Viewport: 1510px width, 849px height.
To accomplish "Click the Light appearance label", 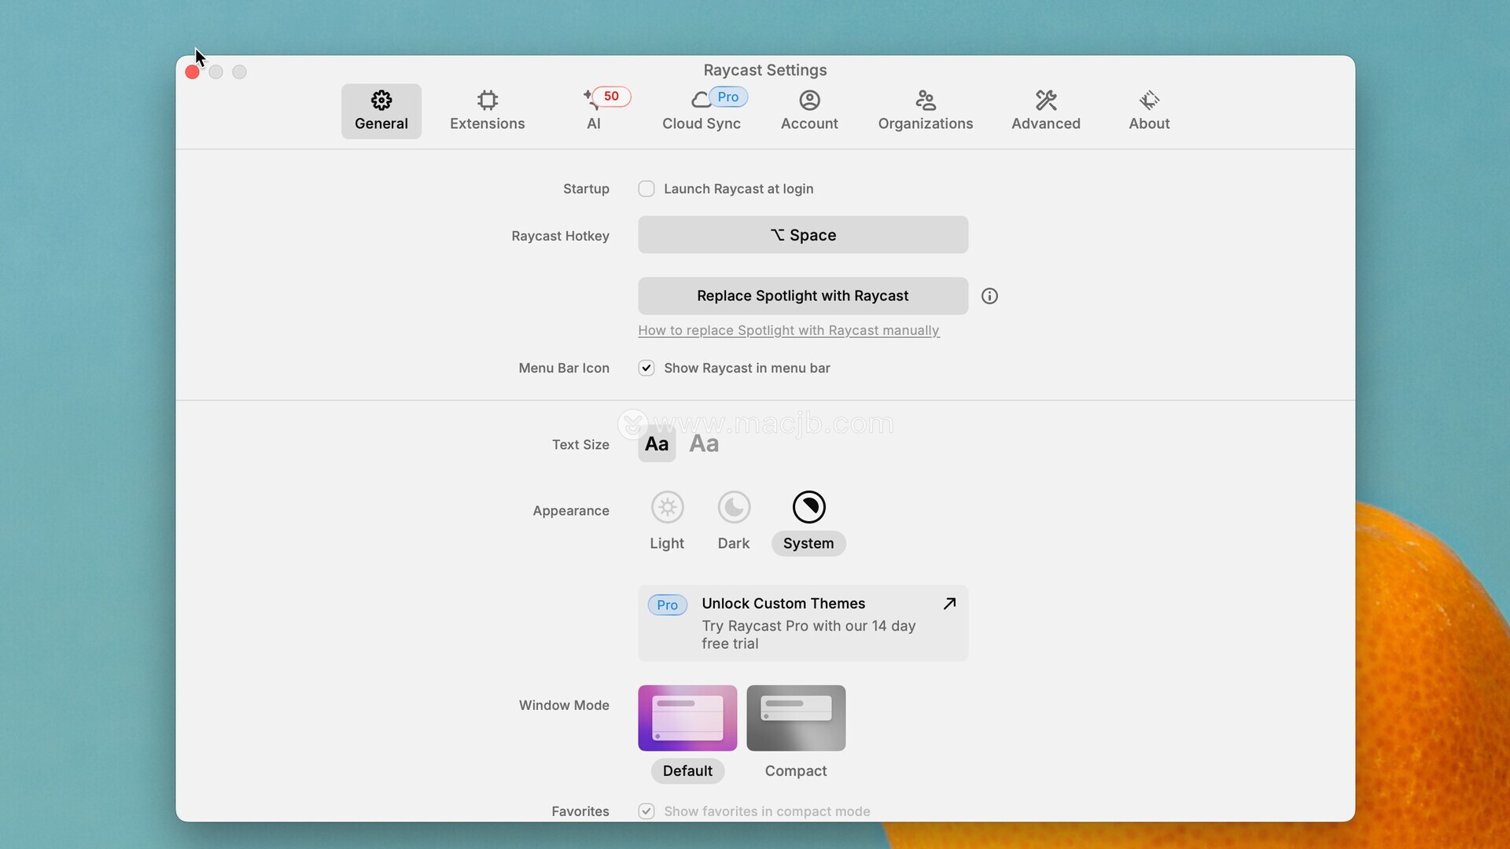I will (x=667, y=543).
